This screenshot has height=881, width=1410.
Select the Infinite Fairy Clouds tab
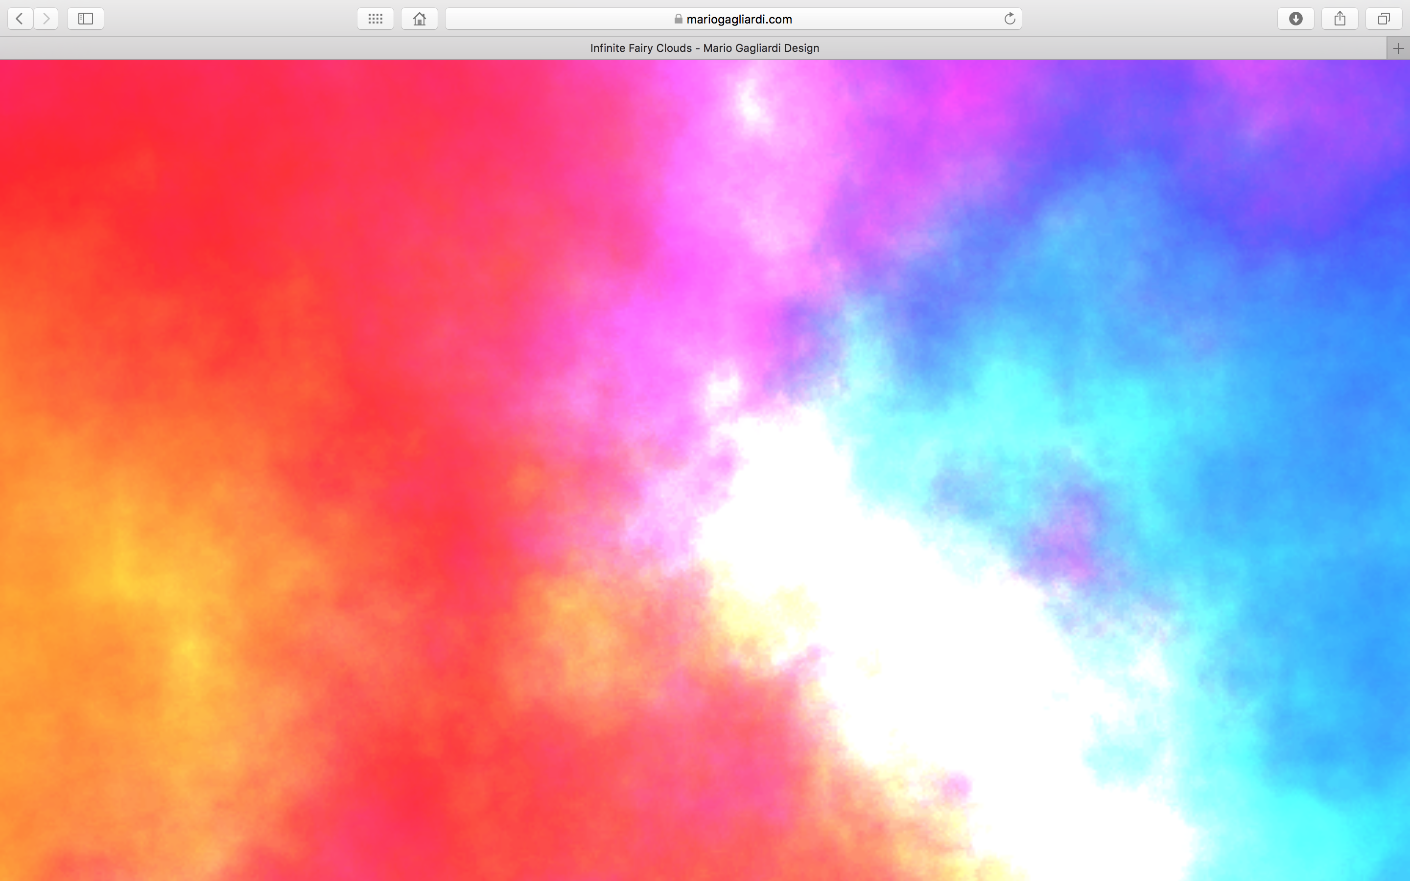[693, 48]
